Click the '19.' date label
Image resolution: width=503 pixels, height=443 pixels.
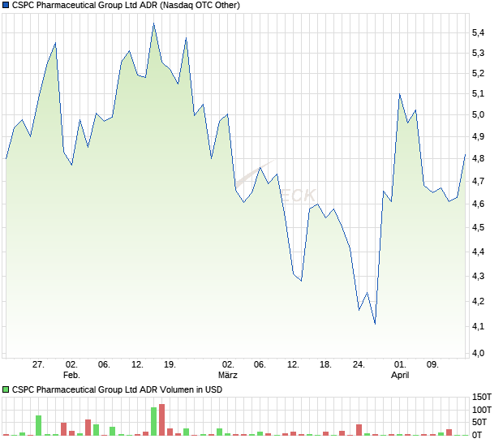click(x=170, y=365)
